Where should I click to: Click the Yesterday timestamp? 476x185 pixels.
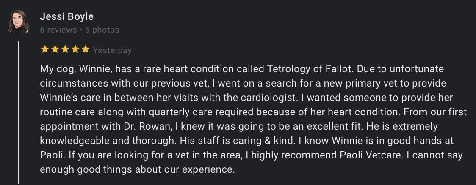point(112,50)
